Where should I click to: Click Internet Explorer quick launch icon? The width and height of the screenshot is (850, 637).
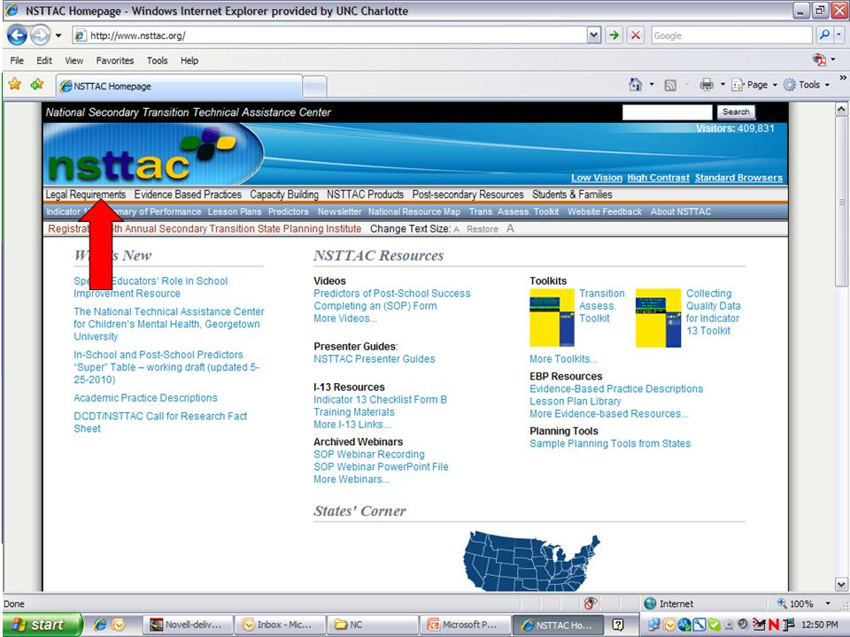pyautogui.click(x=100, y=625)
